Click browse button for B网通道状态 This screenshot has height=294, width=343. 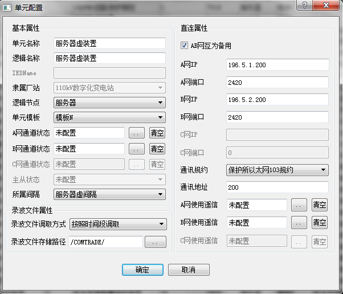[136, 149]
